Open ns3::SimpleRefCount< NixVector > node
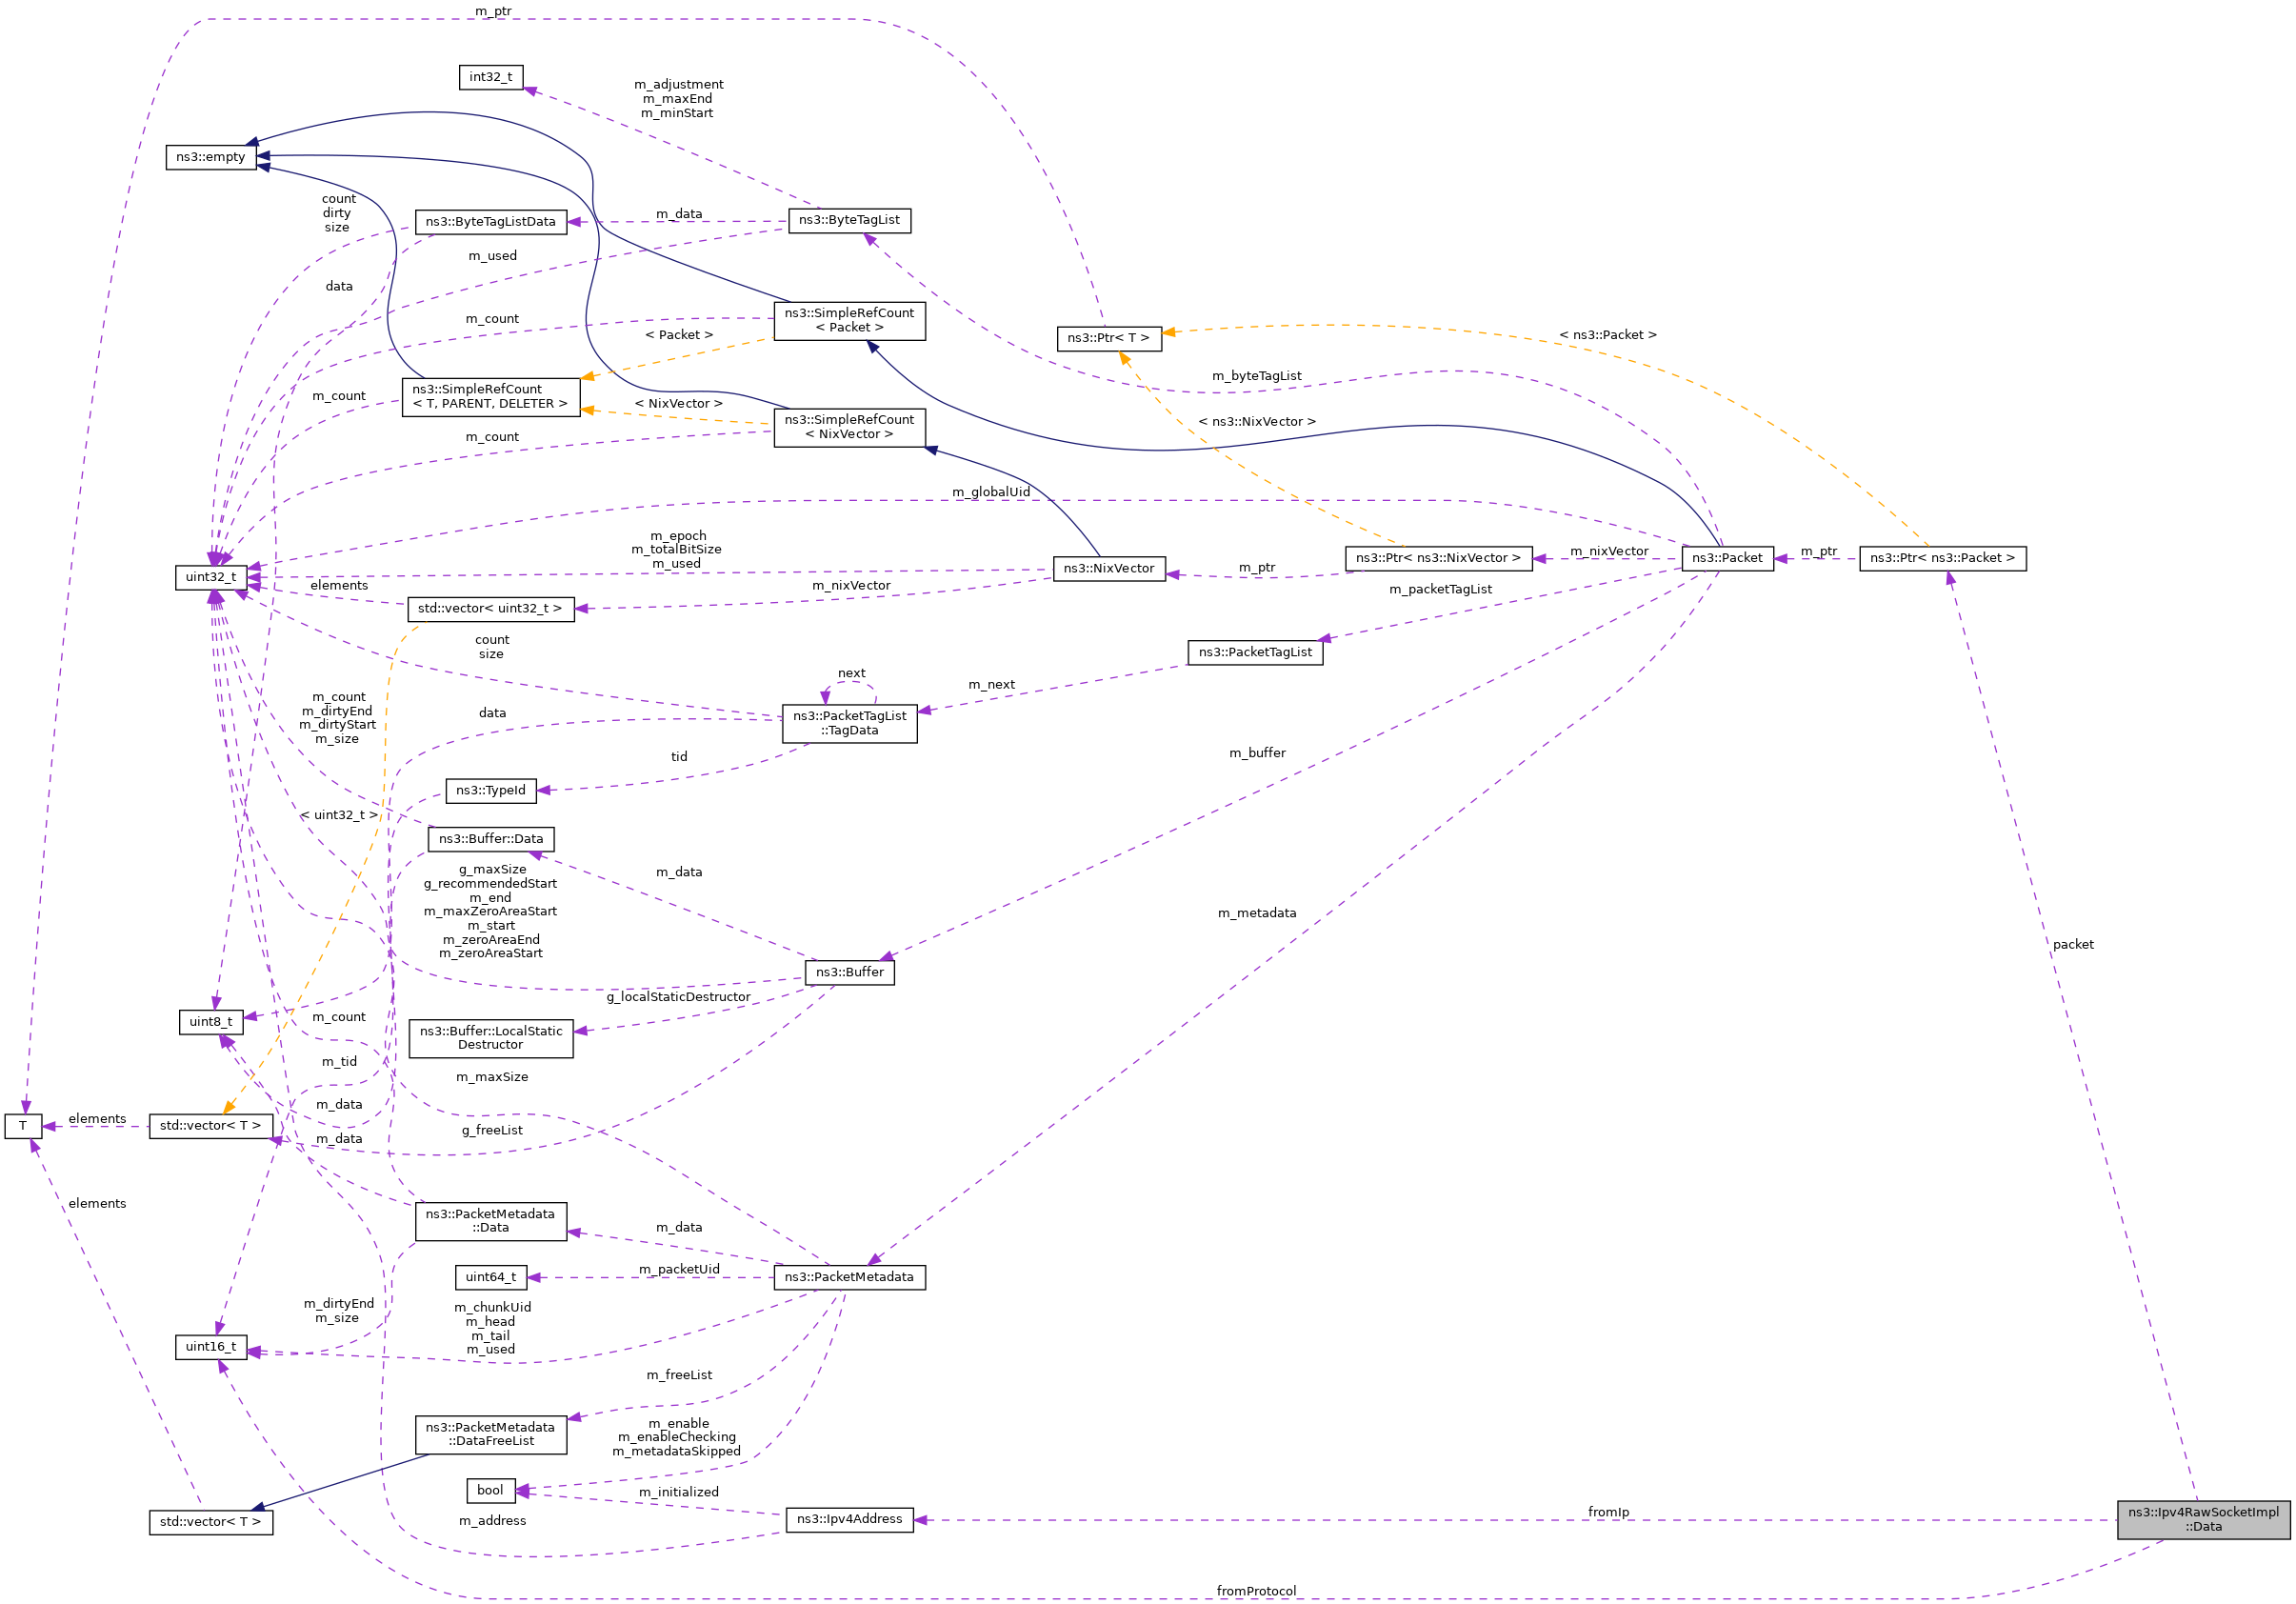 tap(849, 428)
